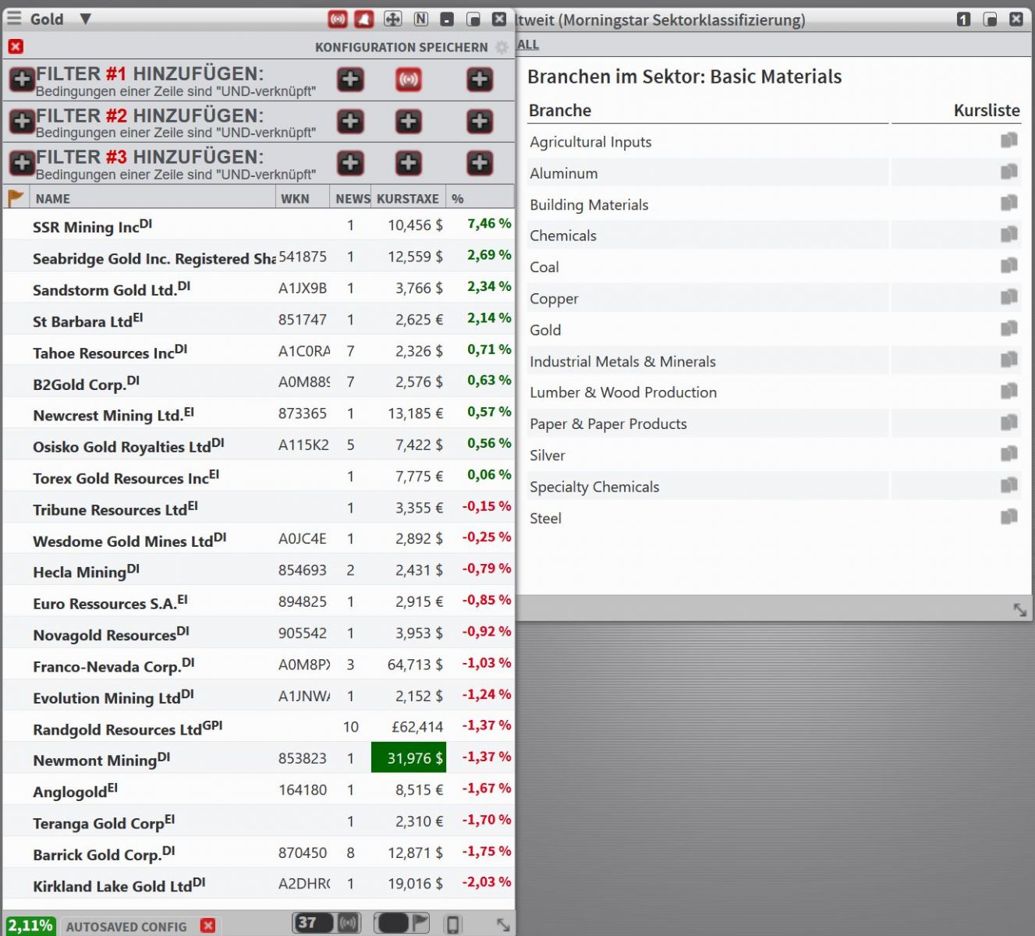Click KONFIGURATION SPEICHERN to save config

click(x=401, y=48)
